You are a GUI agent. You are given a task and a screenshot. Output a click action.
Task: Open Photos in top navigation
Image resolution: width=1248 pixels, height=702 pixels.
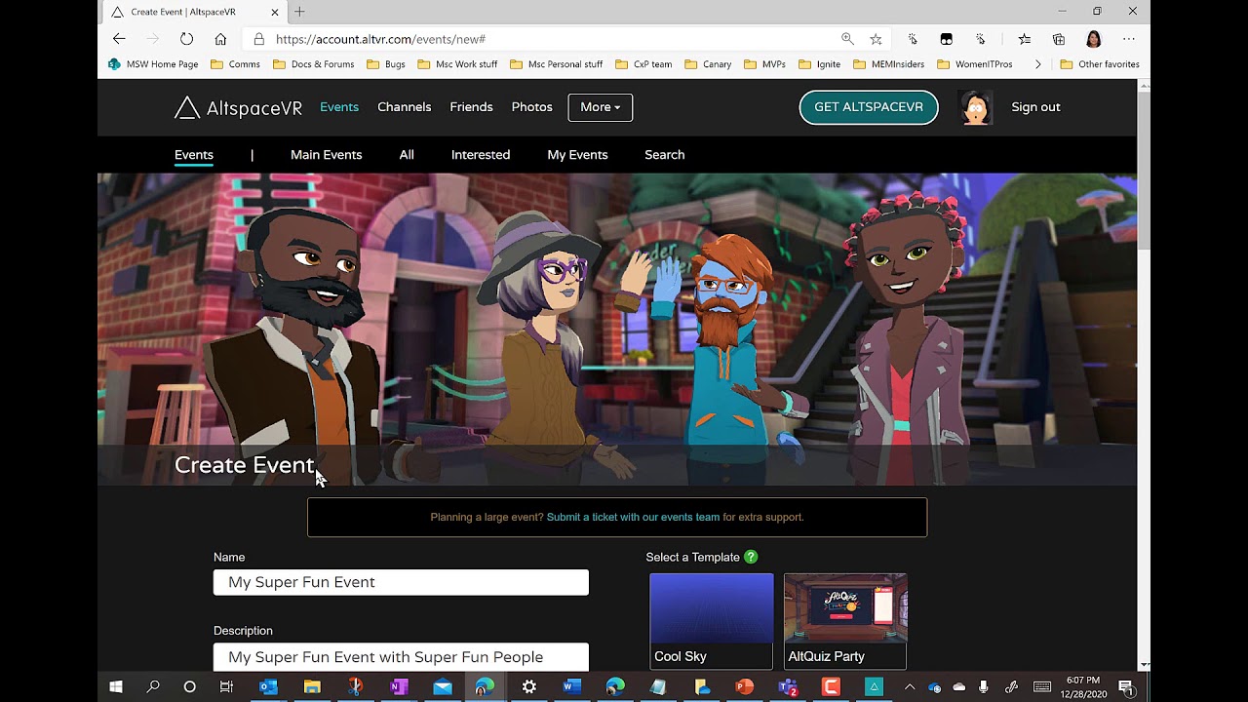[x=532, y=107]
